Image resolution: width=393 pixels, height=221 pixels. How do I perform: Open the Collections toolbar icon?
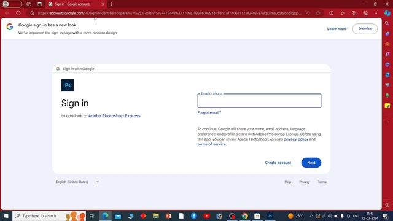[x=354, y=13]
